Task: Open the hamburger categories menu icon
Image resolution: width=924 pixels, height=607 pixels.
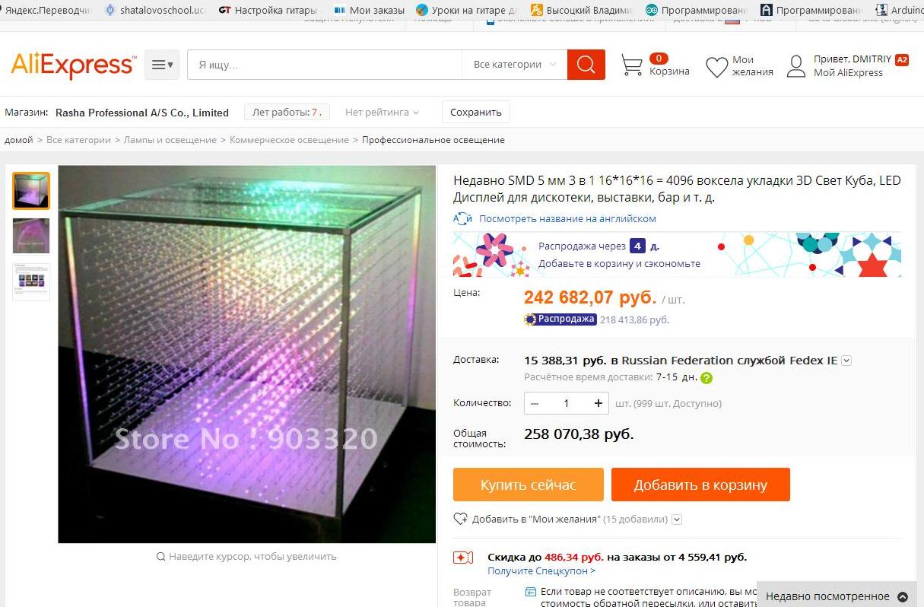Action: (162, 65)
